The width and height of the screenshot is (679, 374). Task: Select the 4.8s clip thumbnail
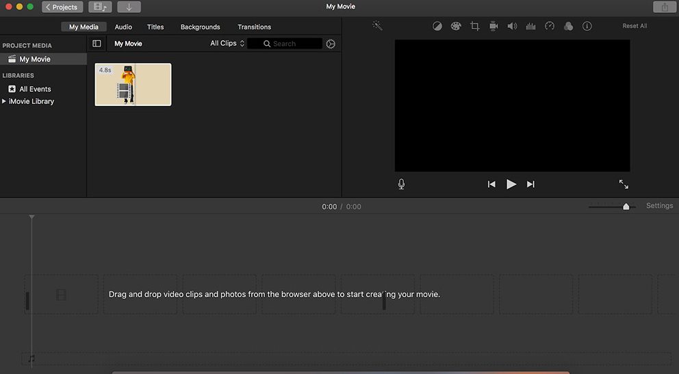[133, 84]
